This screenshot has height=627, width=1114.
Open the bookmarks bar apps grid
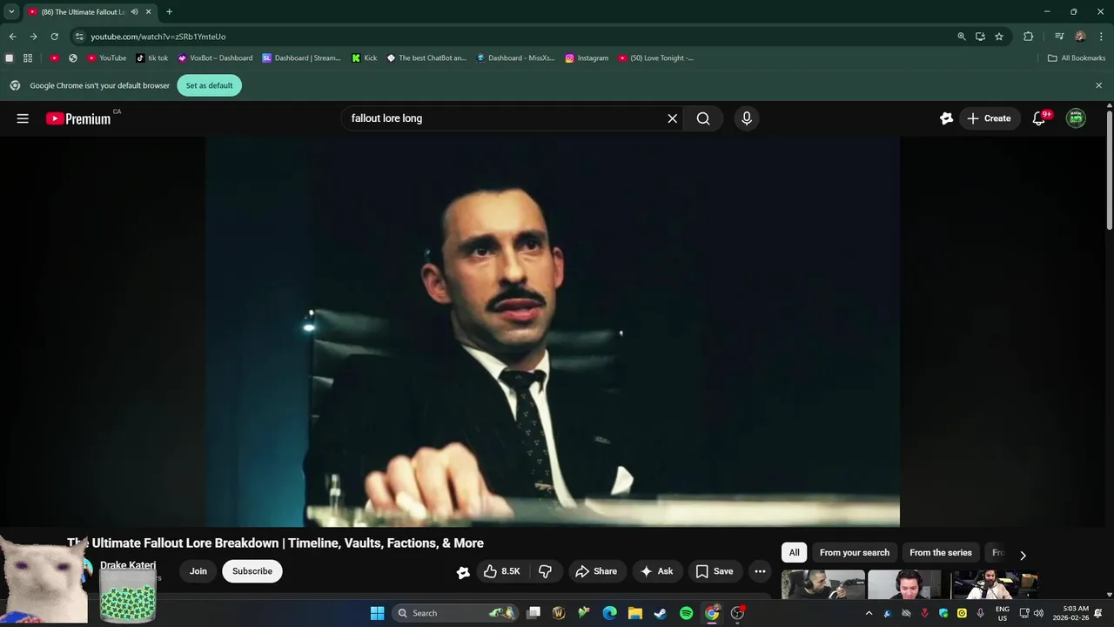click(28, 58)
